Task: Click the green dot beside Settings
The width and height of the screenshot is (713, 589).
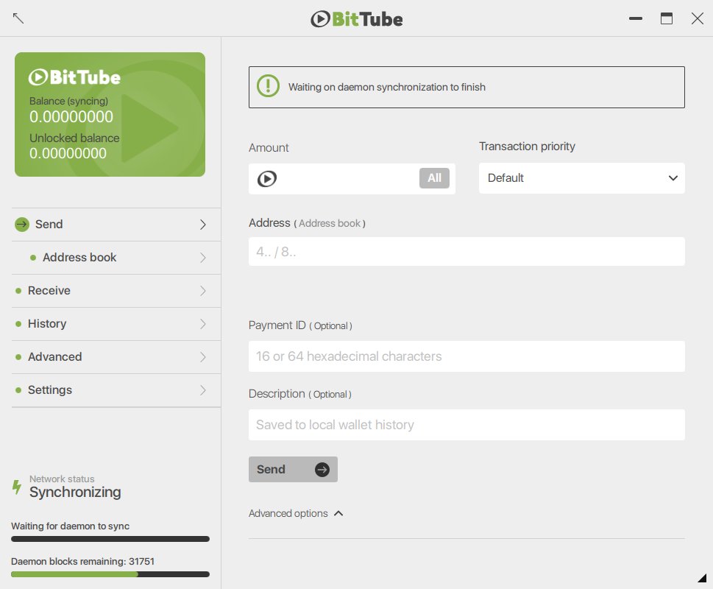Action: pos(18,390)
